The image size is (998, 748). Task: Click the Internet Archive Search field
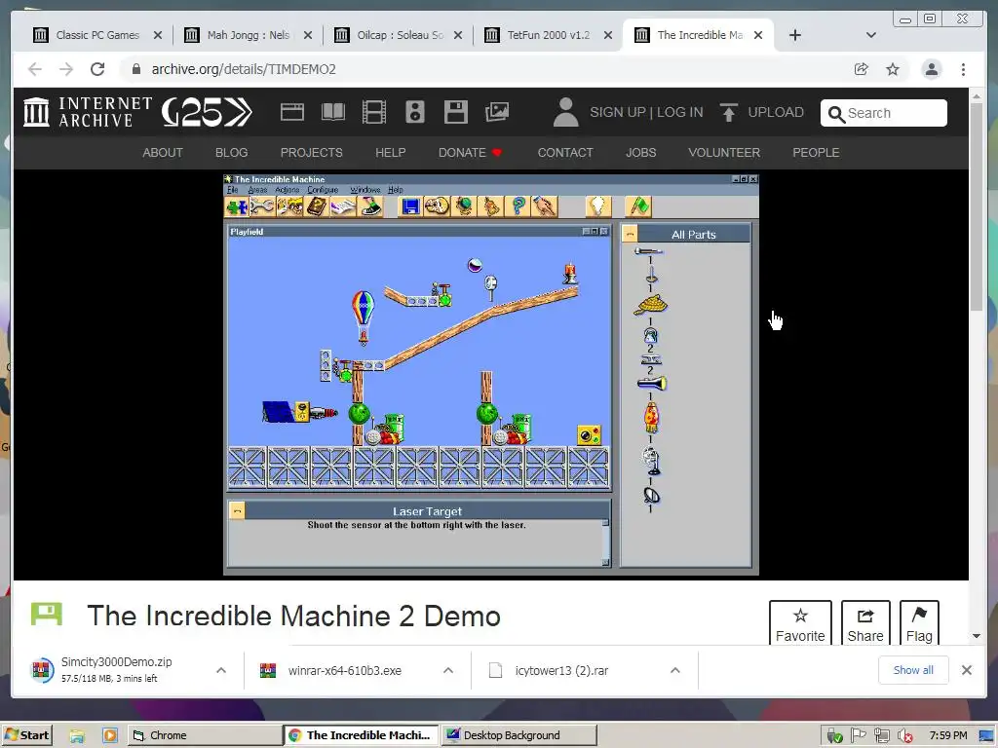click(883, 113)
